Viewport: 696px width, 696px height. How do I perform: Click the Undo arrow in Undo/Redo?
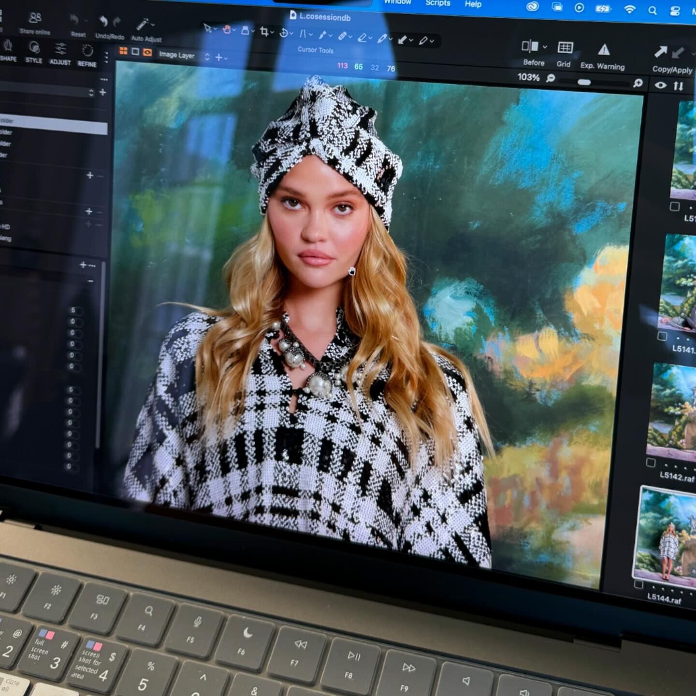(x=103, y=21)
